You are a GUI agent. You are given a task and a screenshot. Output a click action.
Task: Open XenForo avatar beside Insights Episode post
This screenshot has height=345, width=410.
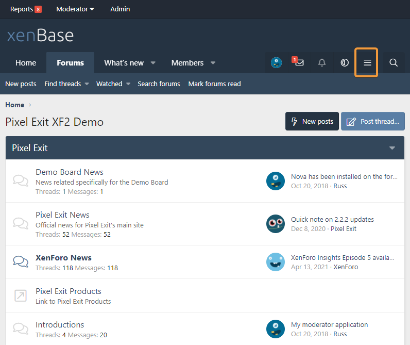pos(276,262)
